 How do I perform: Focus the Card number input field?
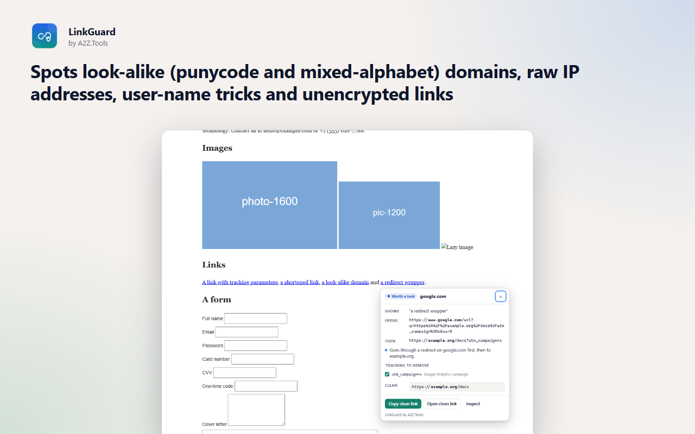[x=263, y=359]
